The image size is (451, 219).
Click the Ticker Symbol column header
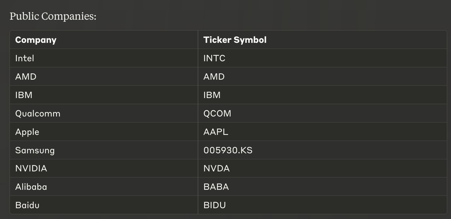pyautogui.click(x=322, y=40)
